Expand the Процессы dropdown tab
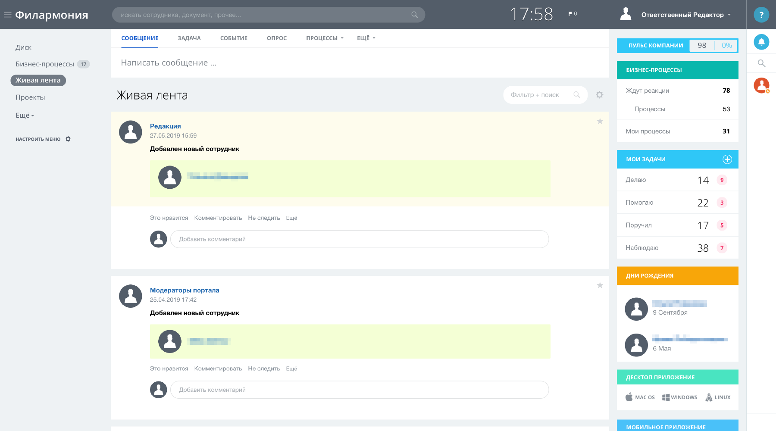The image size is (776, 431). pos(325,38)
